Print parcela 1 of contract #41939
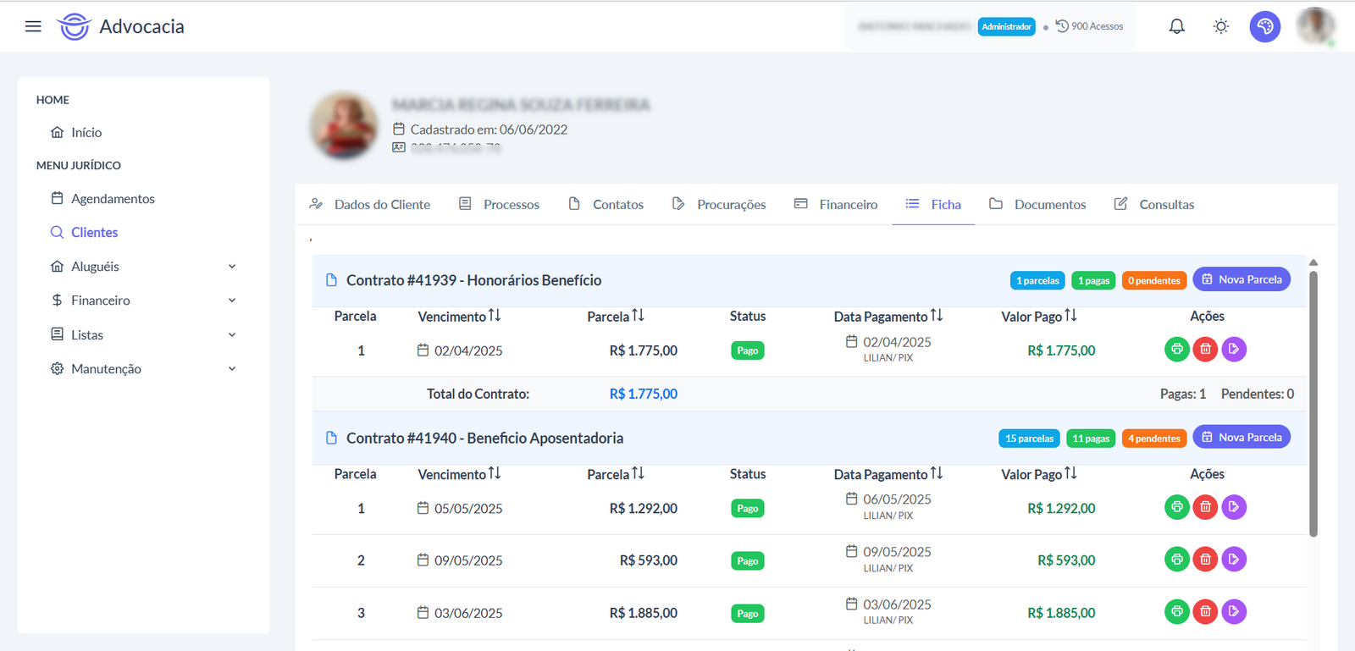 [1177, 349]
